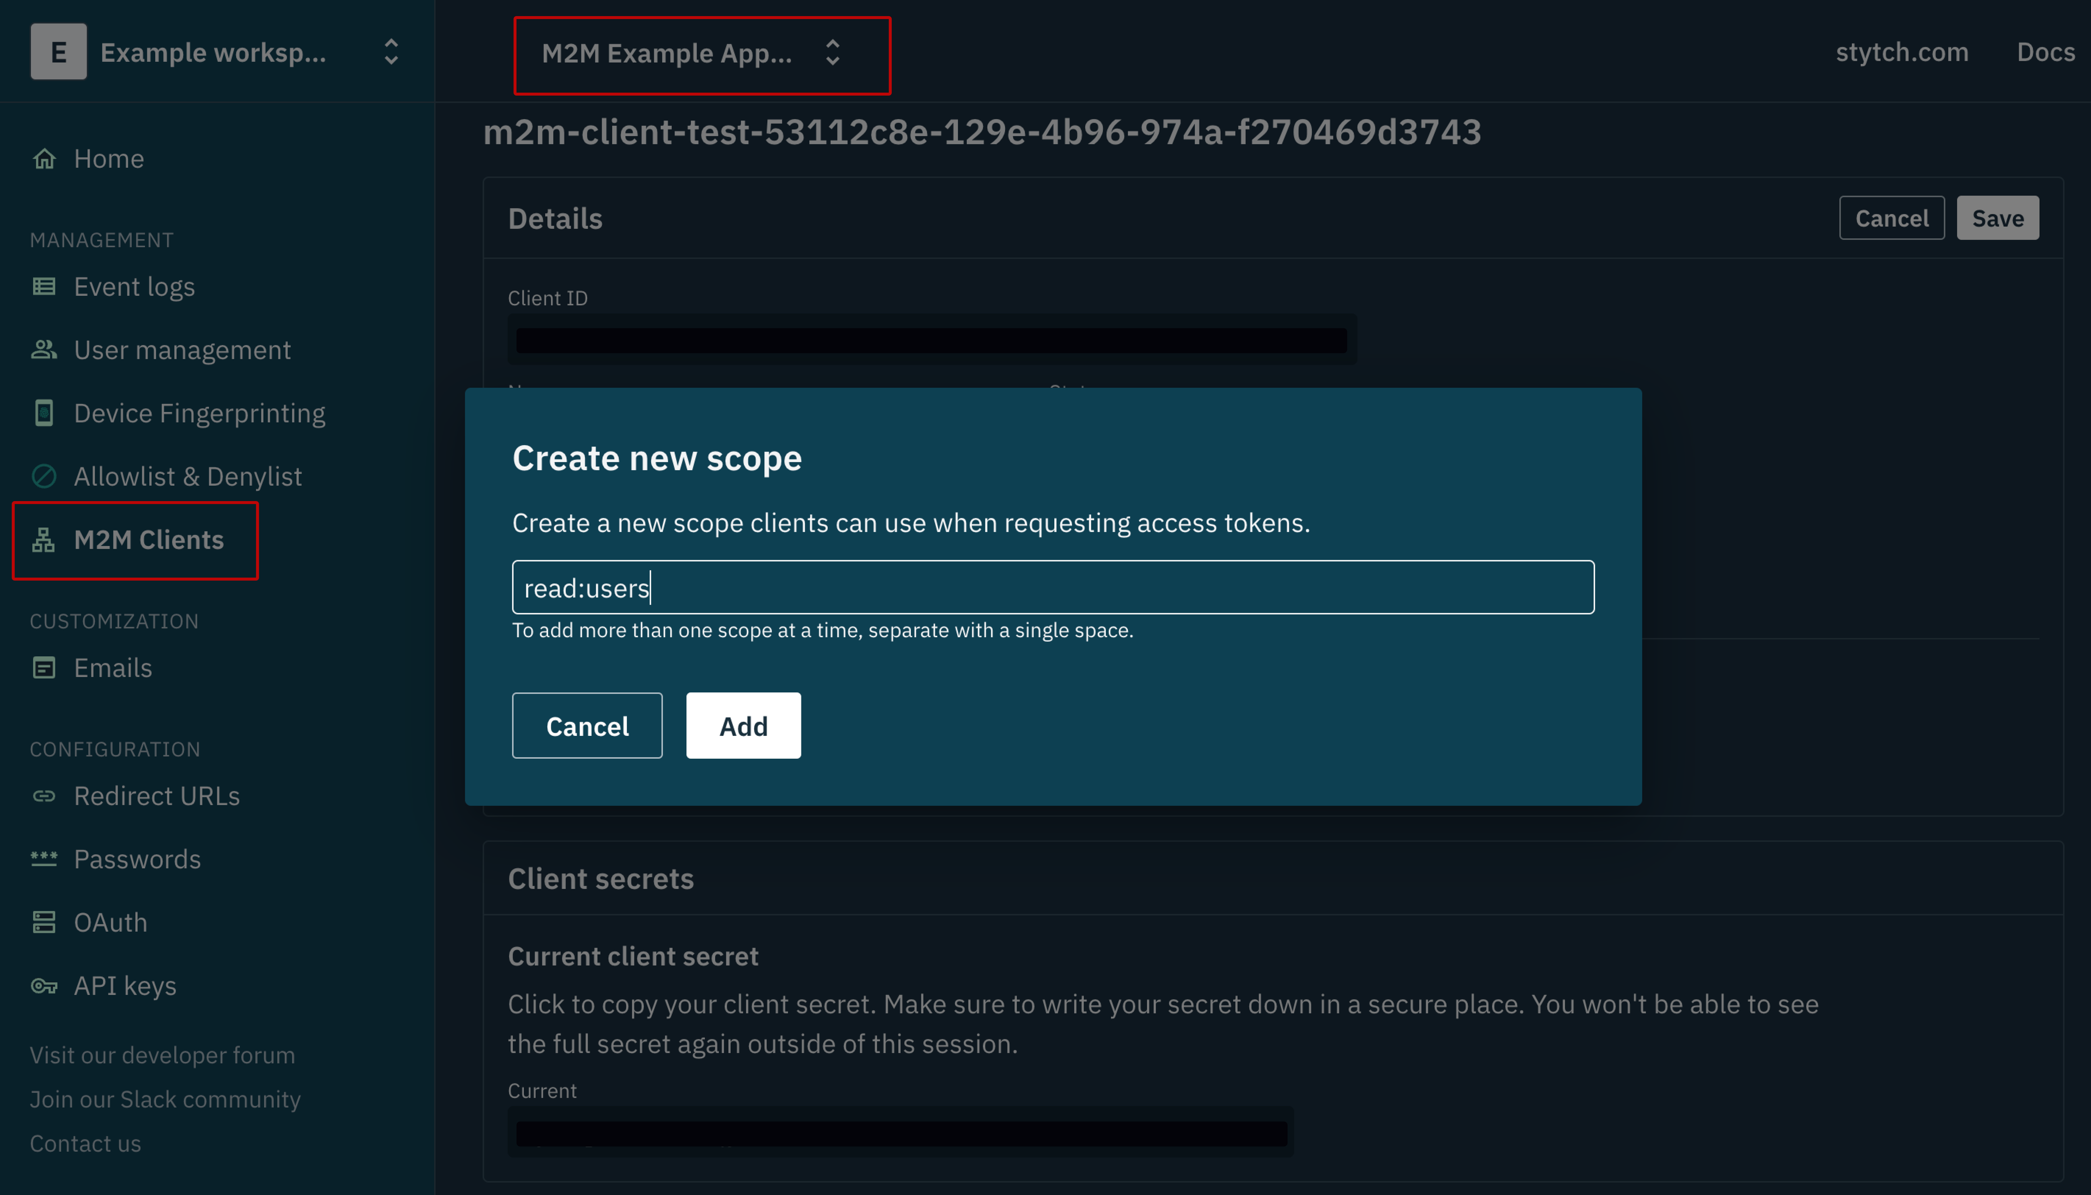Click the Emails envelope icon
The image size is (2091, 1195).
(44, 668)
